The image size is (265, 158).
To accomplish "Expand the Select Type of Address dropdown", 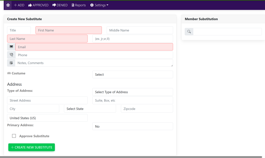I will (132, 92).
